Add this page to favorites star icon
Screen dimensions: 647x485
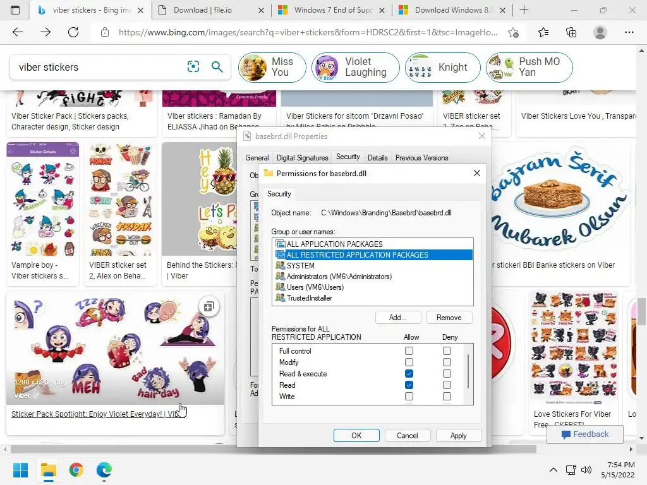click(513, 33)
